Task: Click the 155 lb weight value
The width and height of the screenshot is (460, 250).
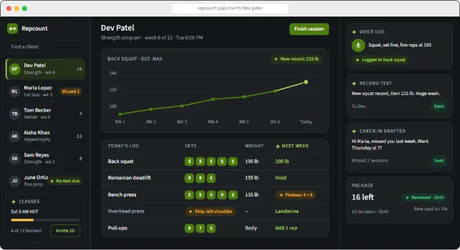Action: pyautogui.click(x=252, y=178)
